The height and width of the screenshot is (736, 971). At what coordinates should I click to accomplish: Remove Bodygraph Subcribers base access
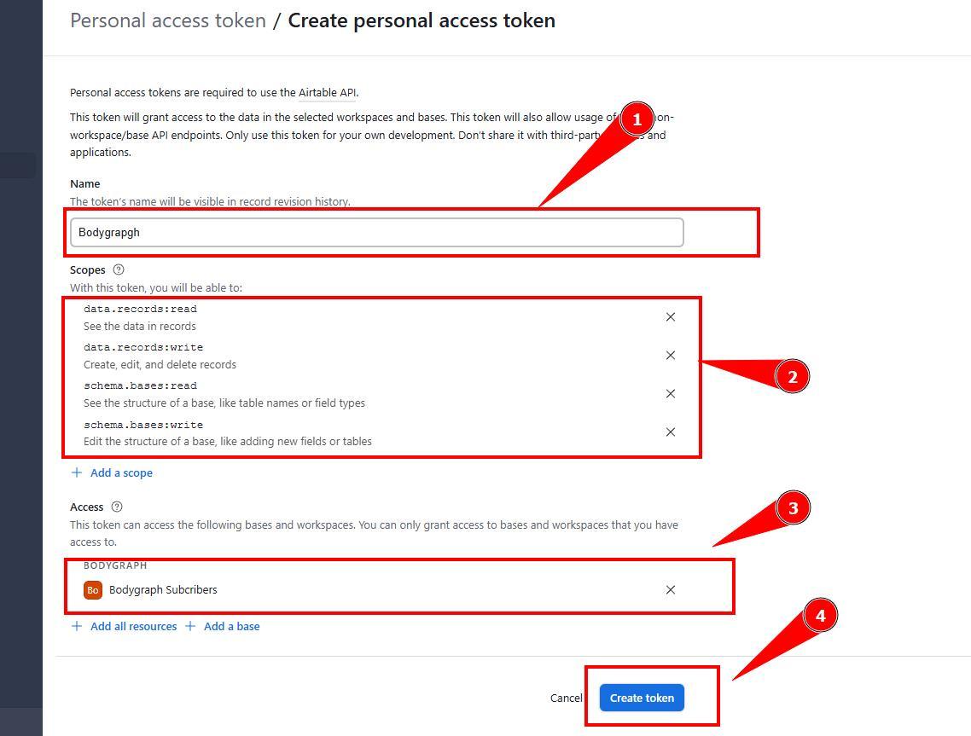tap(671, 590)
